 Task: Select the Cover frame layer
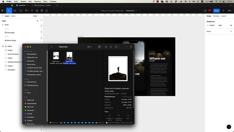(x=10, y=47)
